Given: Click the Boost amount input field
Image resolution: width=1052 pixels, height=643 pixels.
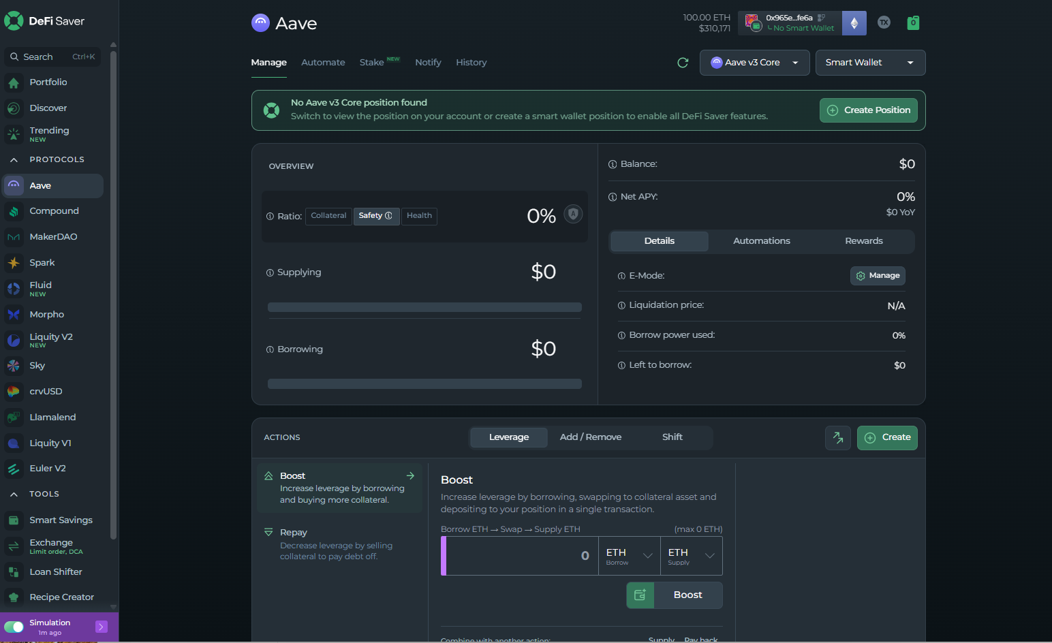Looking at the screenshot, I should 521,556.
